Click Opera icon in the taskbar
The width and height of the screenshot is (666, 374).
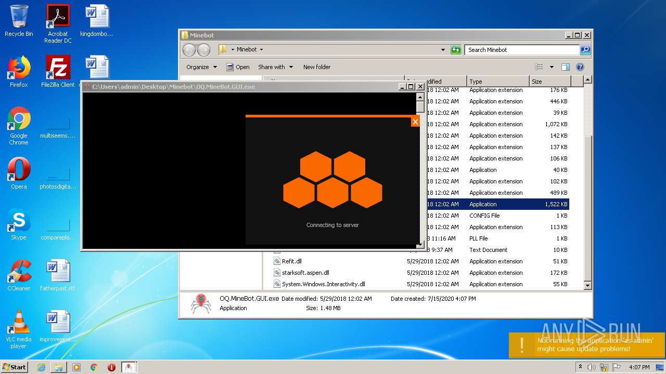click(112, 367)
